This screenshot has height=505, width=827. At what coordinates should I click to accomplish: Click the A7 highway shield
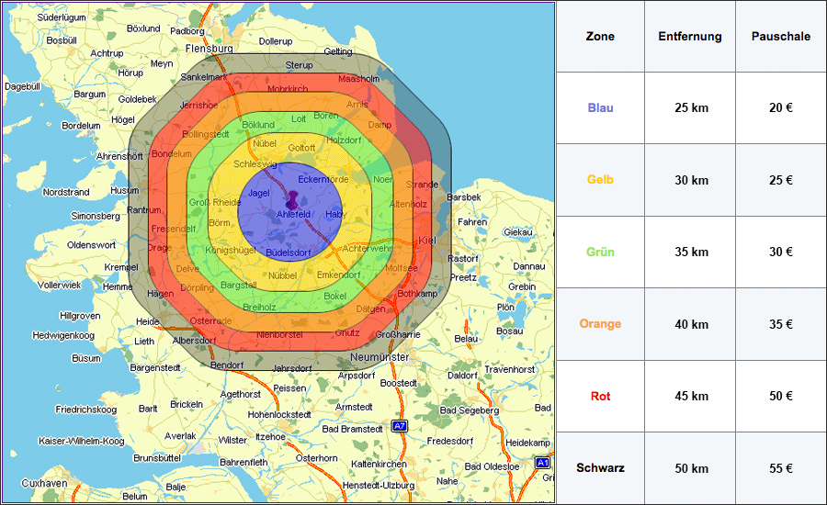pos(400,426)
